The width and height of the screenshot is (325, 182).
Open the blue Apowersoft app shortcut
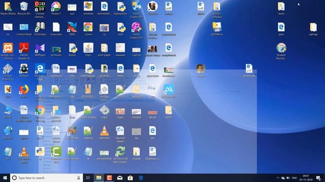pyautogui.click(x=169, y=91)
